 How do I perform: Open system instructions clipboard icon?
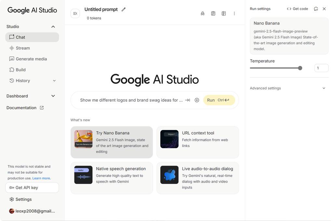tap(213, 14)
